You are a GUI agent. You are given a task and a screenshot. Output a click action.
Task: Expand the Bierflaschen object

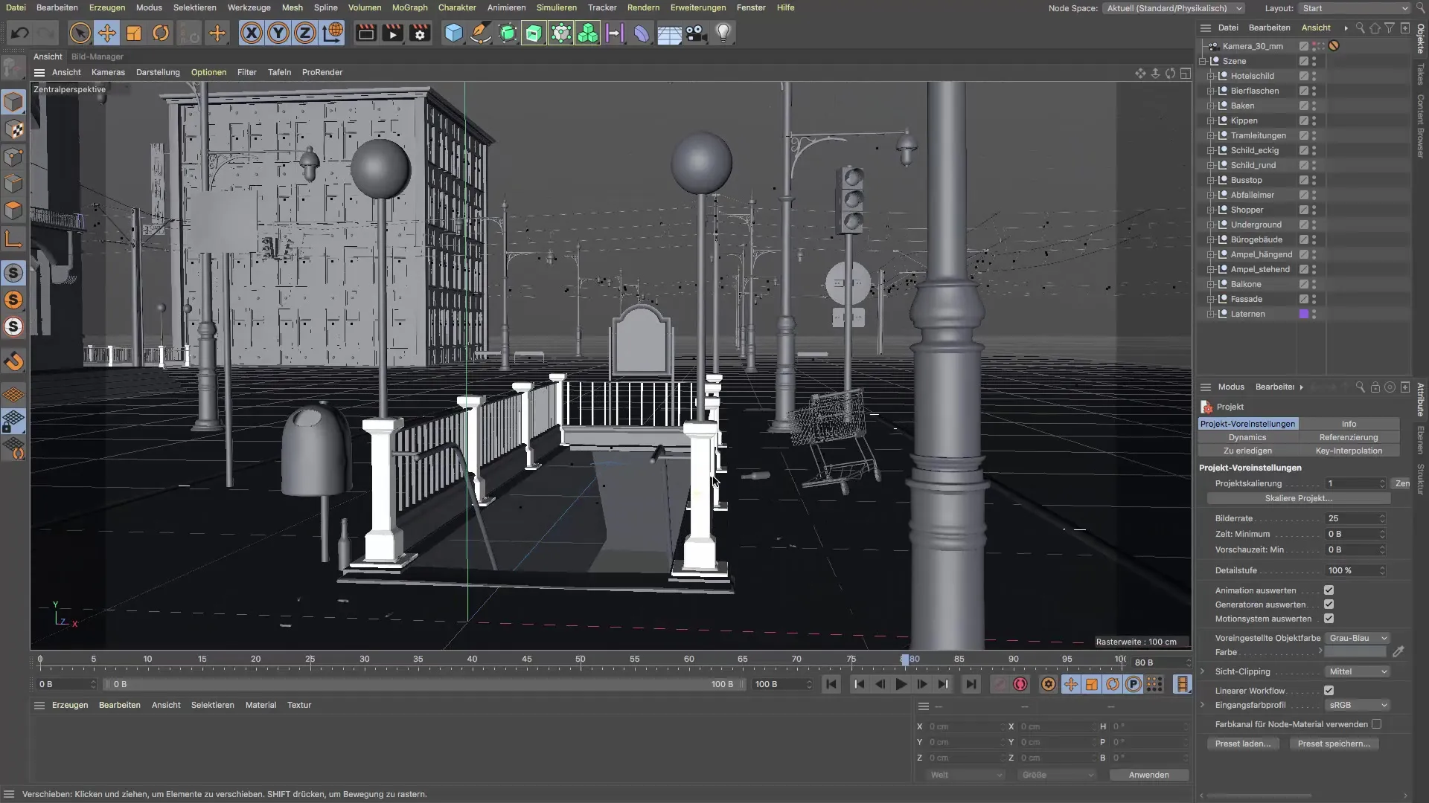coord(1211,91)
